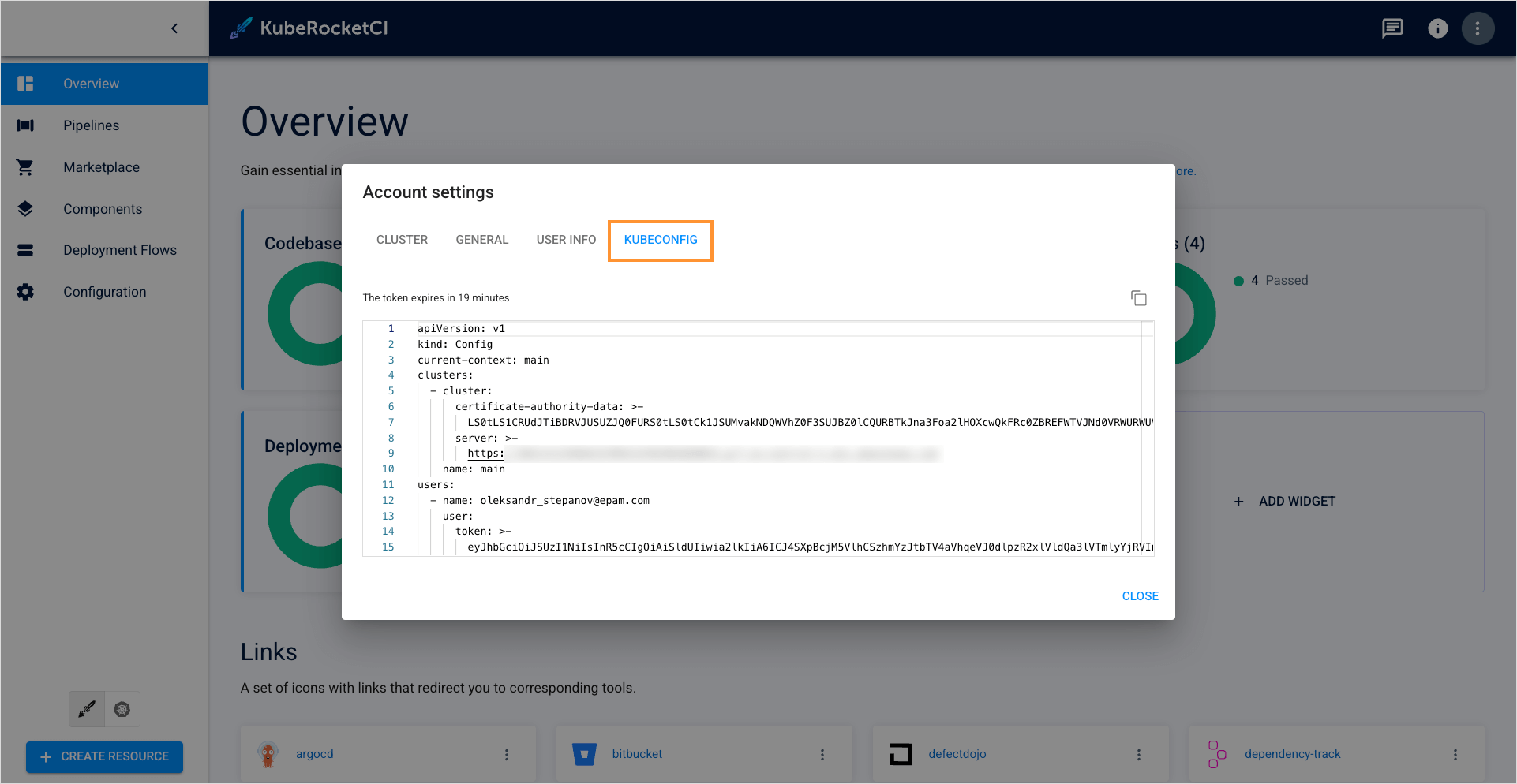The width and height of the screenshot is (1517, 784).
Task: Open the account menu three-dot button
Action: click(x=1478, y=28)
